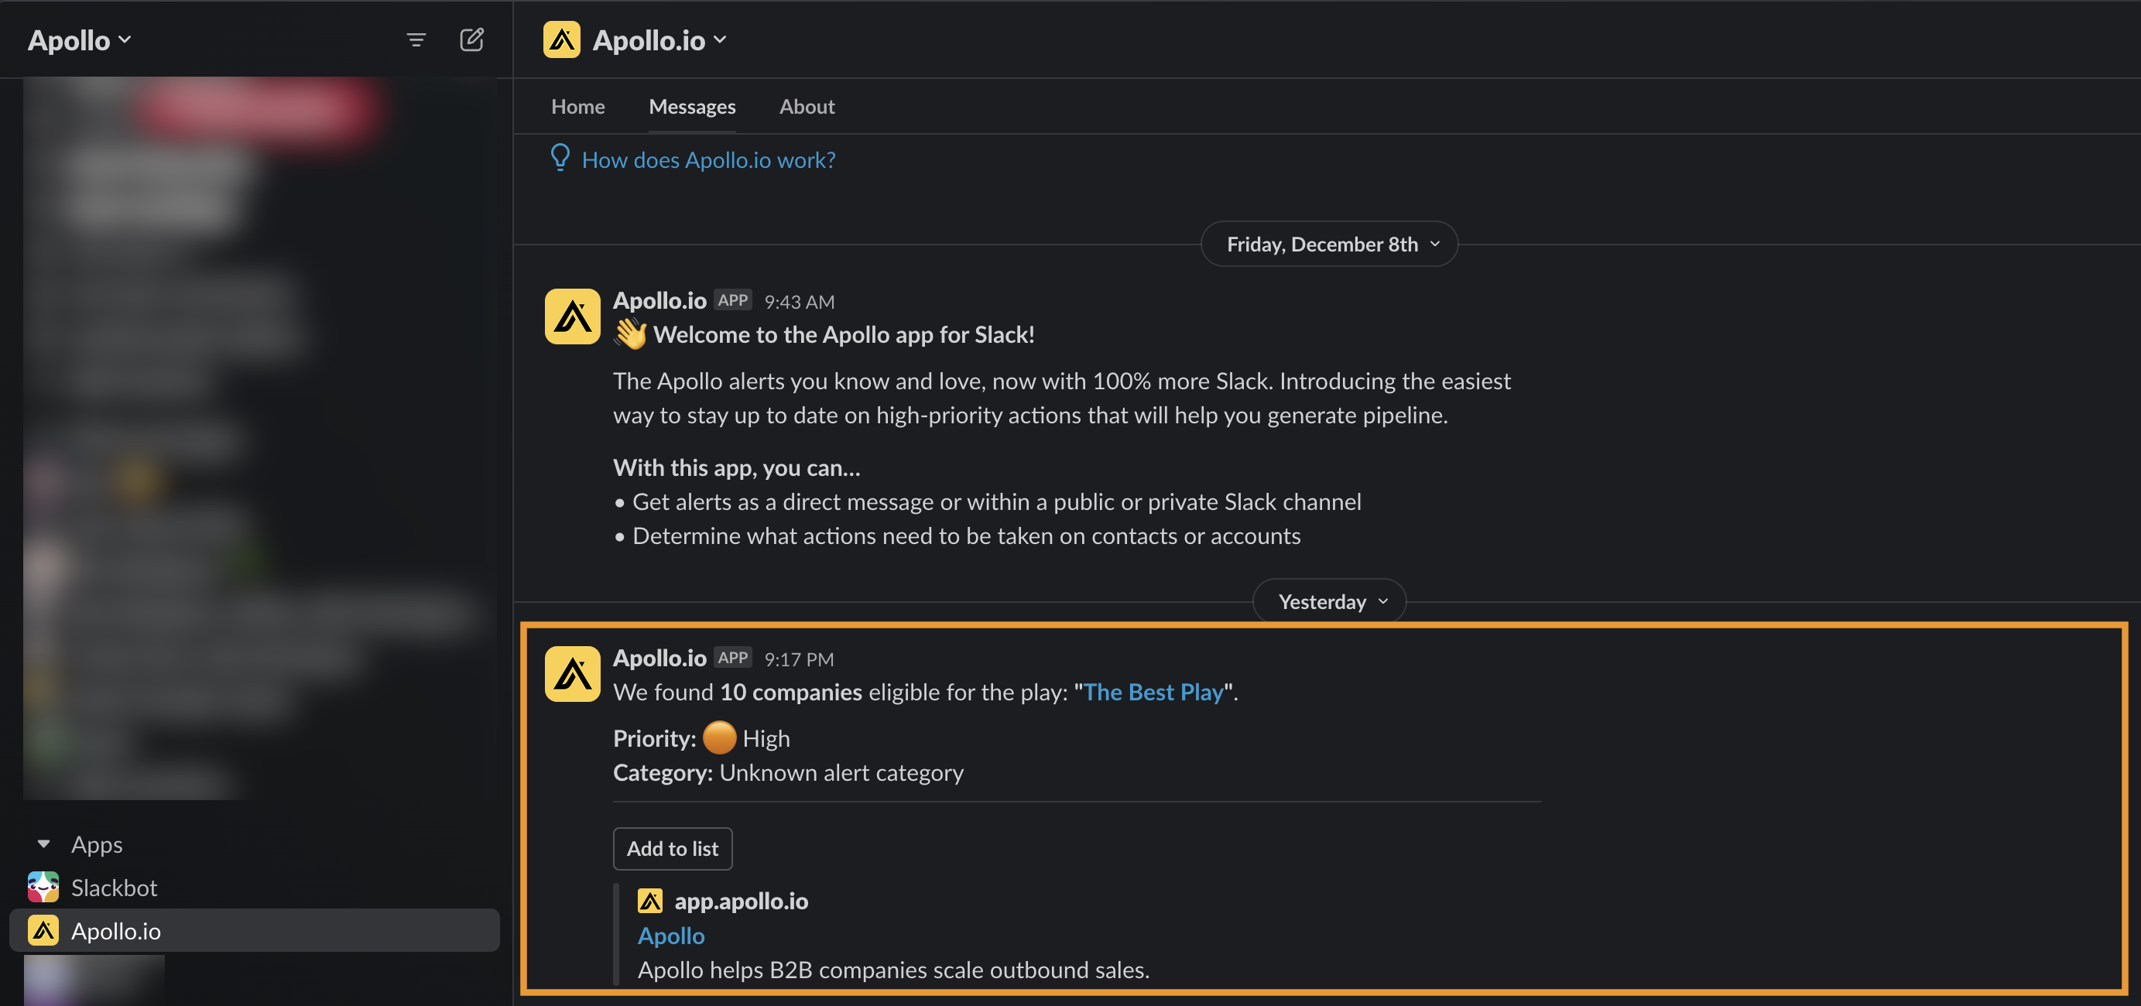Screen dimensions: 2141x1006
Task: Click the Apollo.io avatar on the 9:17 PM message
Action: pos(573,674)
